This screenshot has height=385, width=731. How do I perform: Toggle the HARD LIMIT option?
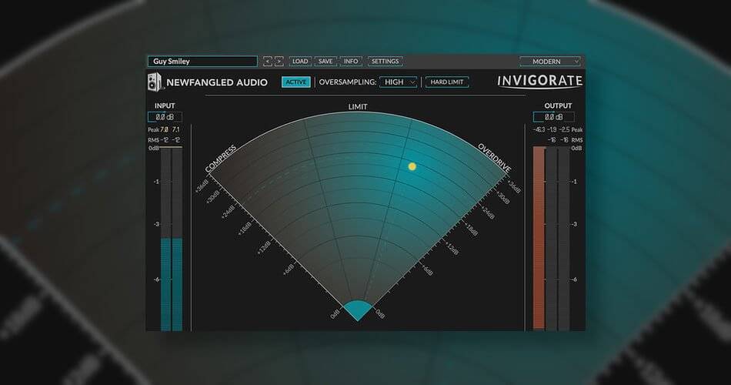[x=446, y=82]
